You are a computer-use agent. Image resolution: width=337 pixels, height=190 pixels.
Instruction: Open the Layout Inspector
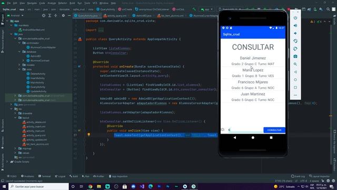tap(319, 176)
